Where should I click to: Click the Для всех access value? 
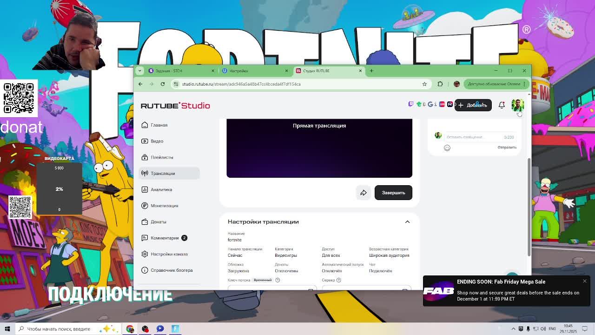tap(331, 255)
